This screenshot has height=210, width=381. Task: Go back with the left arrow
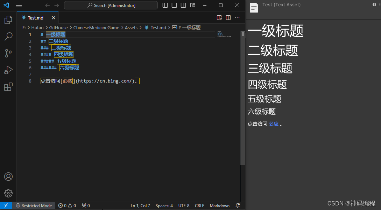[48, 5]
